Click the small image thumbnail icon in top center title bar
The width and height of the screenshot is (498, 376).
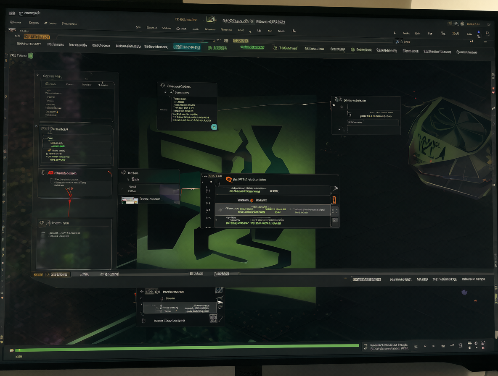point(211,20)
